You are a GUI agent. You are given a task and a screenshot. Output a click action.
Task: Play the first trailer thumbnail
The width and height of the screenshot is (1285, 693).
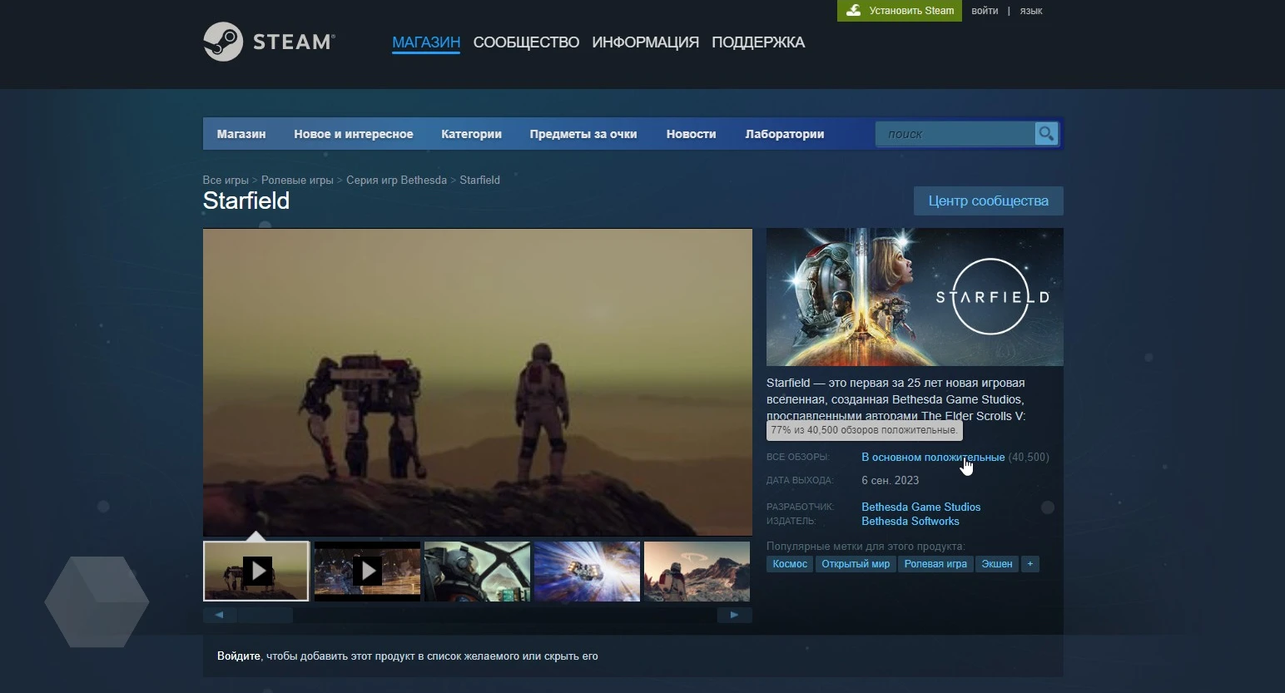(x=256, y=572)
